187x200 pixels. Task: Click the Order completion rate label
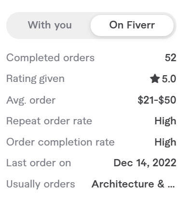[x=60, y=142]
